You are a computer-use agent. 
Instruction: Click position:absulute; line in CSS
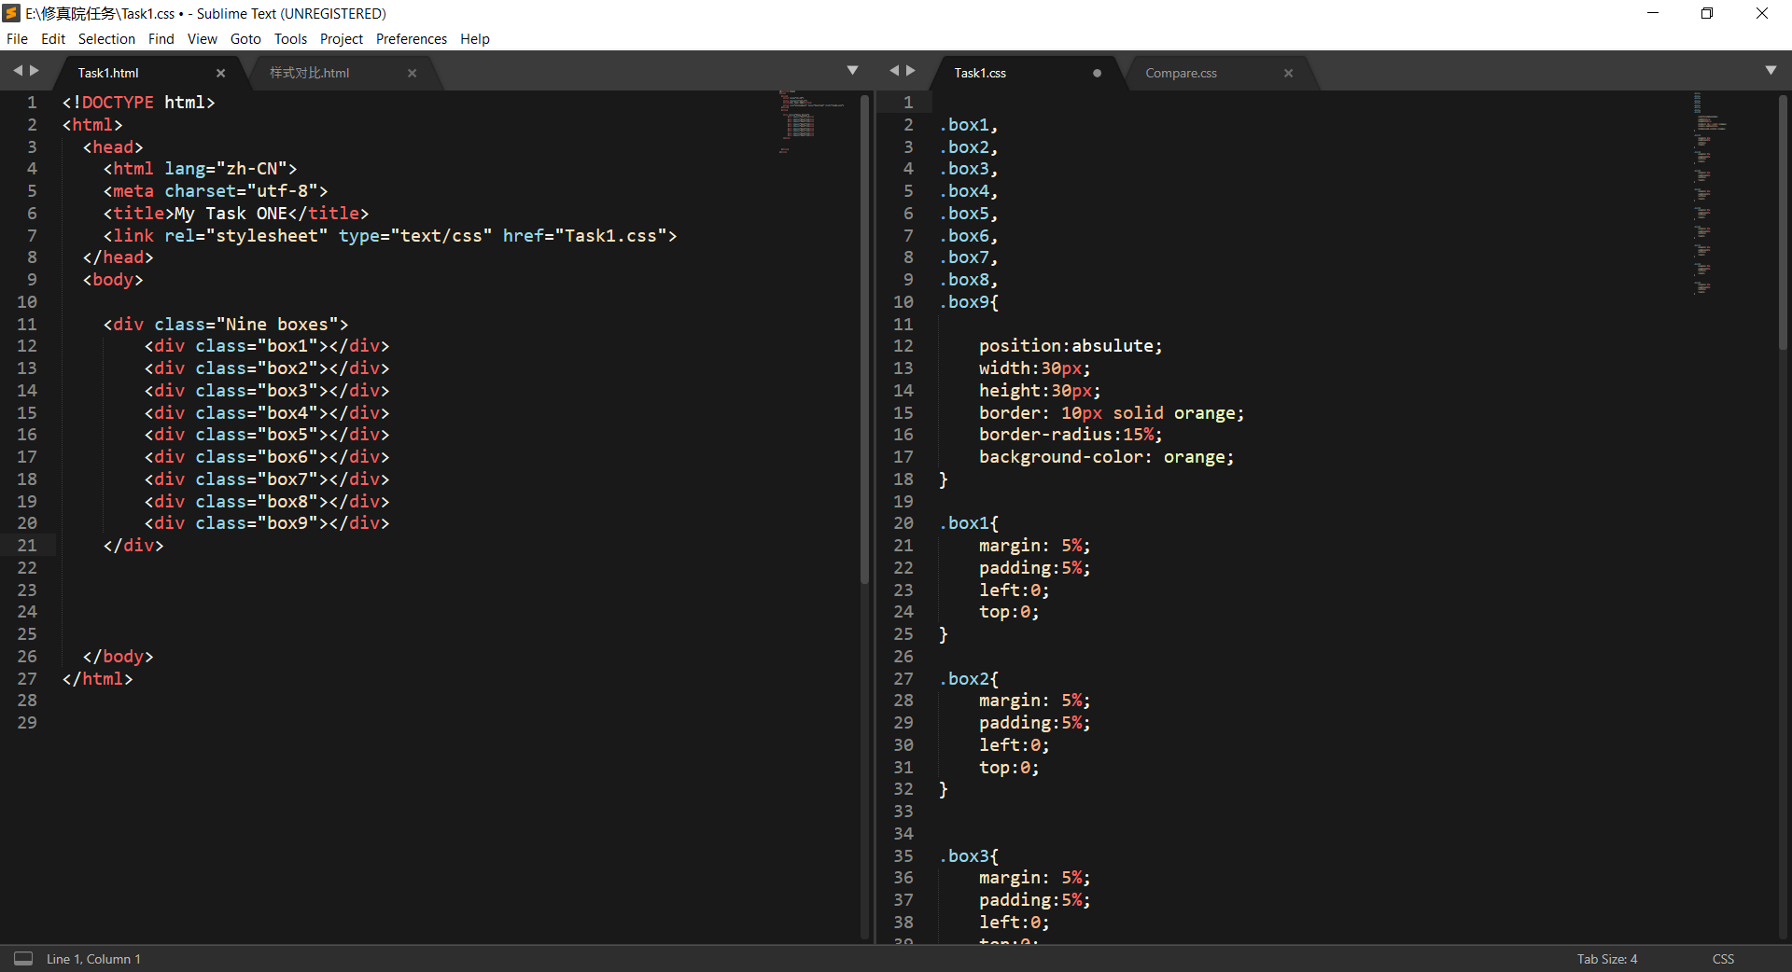pyautogui.click(x=1071, y=346)
